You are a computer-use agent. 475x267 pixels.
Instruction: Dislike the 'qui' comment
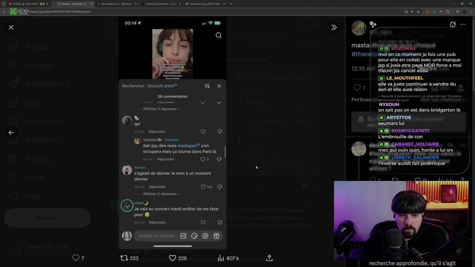tap(219, 132)
